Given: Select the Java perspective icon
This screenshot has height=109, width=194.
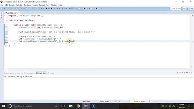Looking at the screenshot, I should [187, 8].
